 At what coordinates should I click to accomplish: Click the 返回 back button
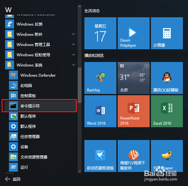(x=13, y=179)
